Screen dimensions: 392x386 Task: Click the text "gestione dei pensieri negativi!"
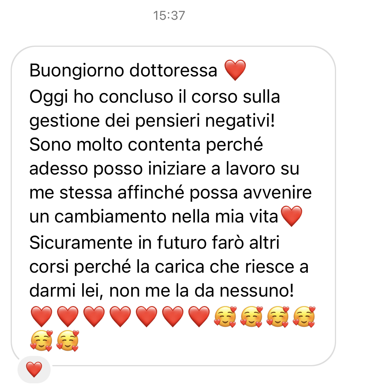[x=152, y=121]
